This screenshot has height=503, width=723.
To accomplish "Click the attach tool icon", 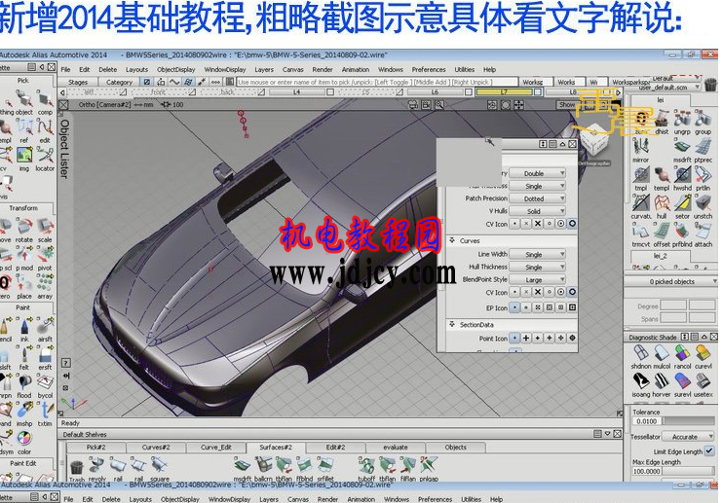I will click(x=703, y=232).
